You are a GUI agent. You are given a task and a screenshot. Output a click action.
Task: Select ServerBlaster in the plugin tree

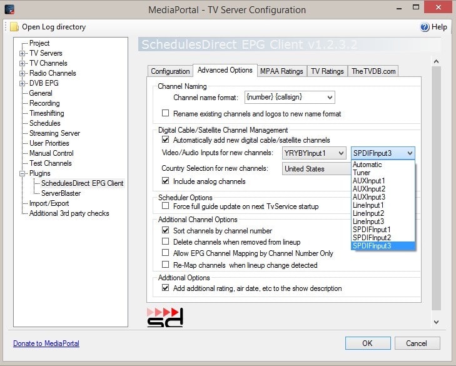(61, 193)
